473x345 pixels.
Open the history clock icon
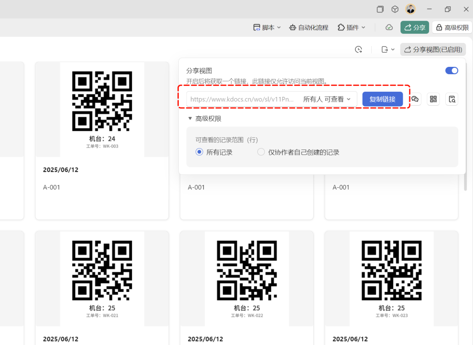[x=358, y=49]
